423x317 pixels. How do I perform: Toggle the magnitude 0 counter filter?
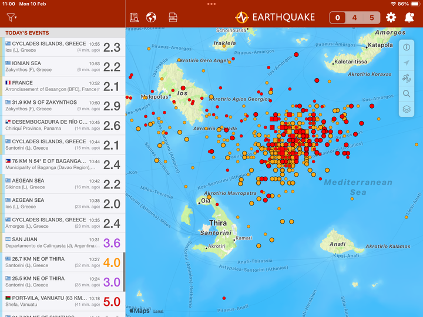click(338, 18)
